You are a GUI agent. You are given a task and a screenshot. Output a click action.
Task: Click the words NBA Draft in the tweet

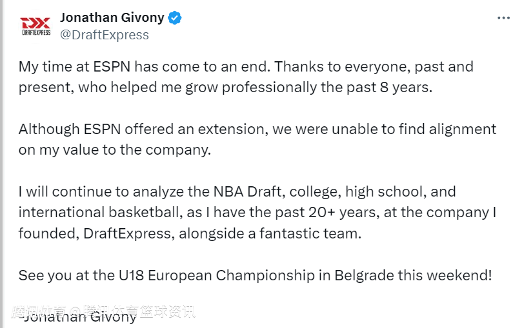[x=247, y=192]
